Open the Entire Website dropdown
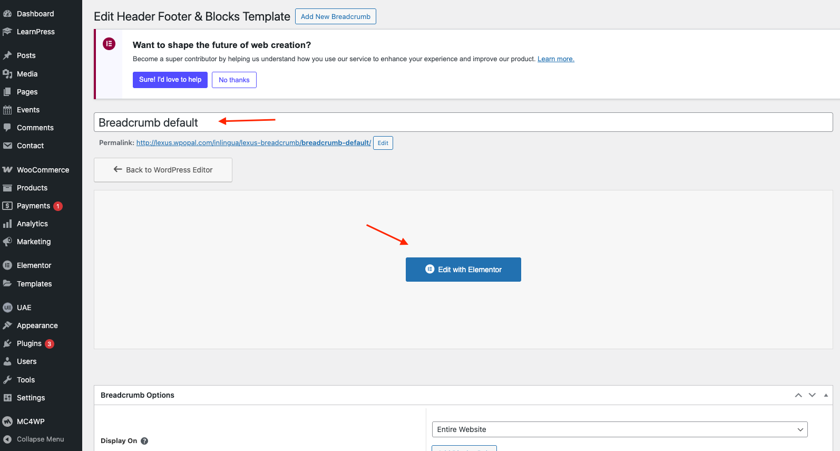The width and height of the screenshot is (840, 451). pyautogui.click(x=619, y=429)
